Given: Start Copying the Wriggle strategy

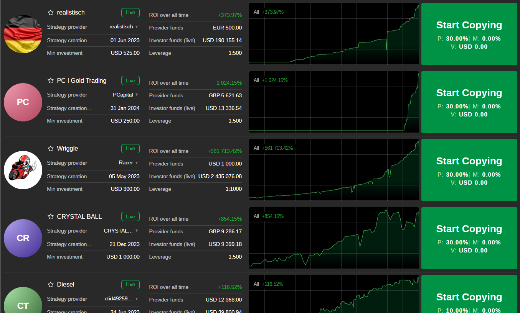Looking at the screenshot, I should [x=469, y=170].
